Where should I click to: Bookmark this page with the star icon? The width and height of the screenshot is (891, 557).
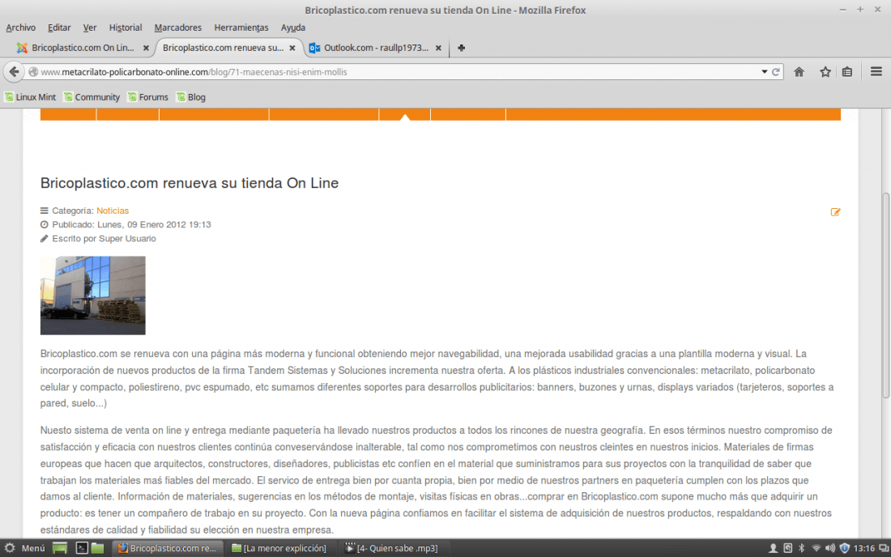825,71
